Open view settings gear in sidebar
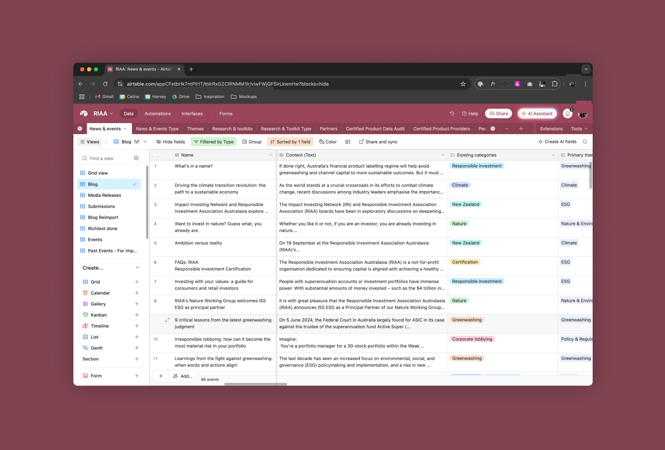Screen dimensions: 665x450 [136, 158]
